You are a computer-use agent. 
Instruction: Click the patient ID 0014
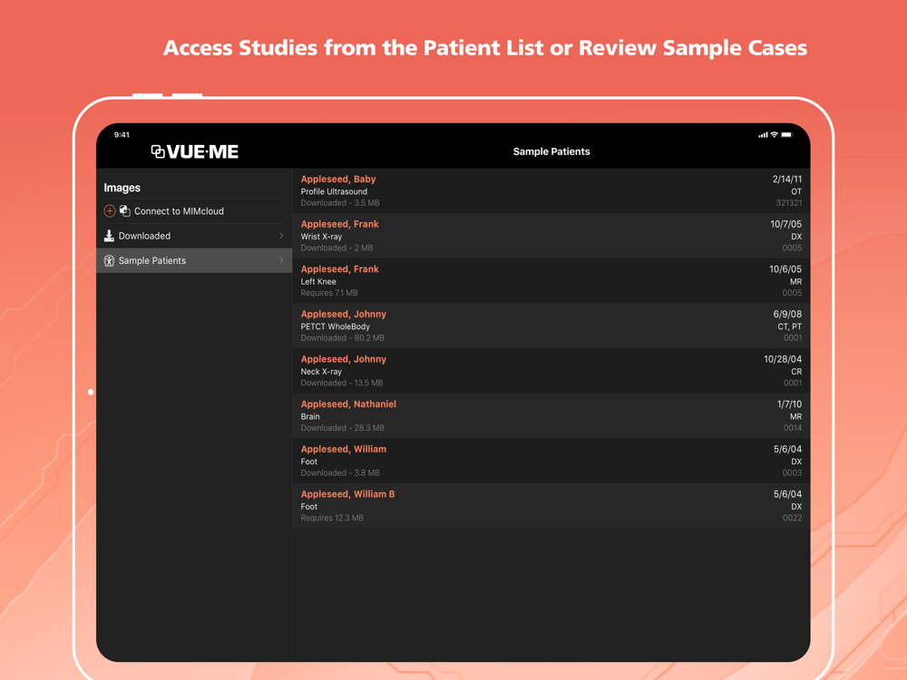click(793, 428)
